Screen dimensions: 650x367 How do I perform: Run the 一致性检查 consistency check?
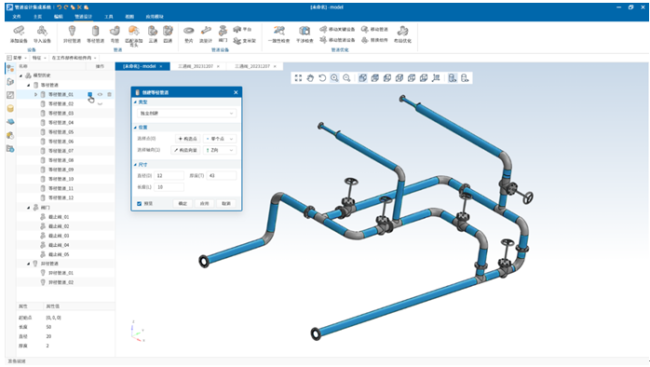[x=279, y=34]
